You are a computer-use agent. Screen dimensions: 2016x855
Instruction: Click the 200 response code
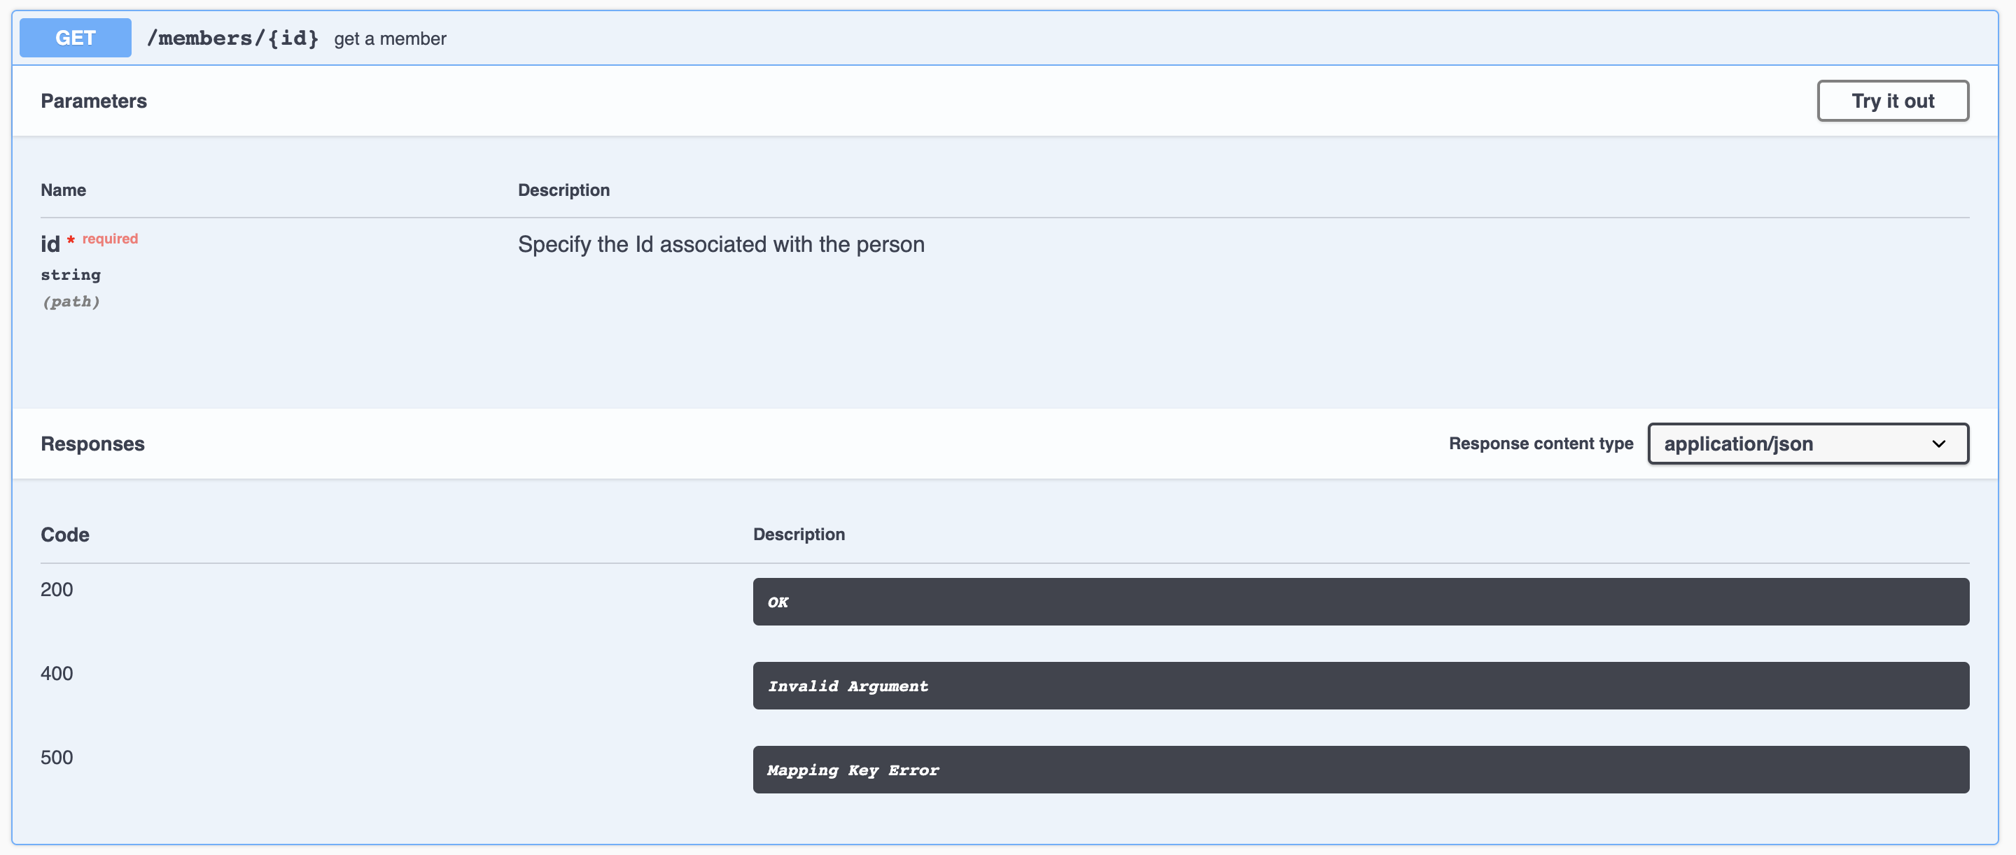click(x=56, y=589)
